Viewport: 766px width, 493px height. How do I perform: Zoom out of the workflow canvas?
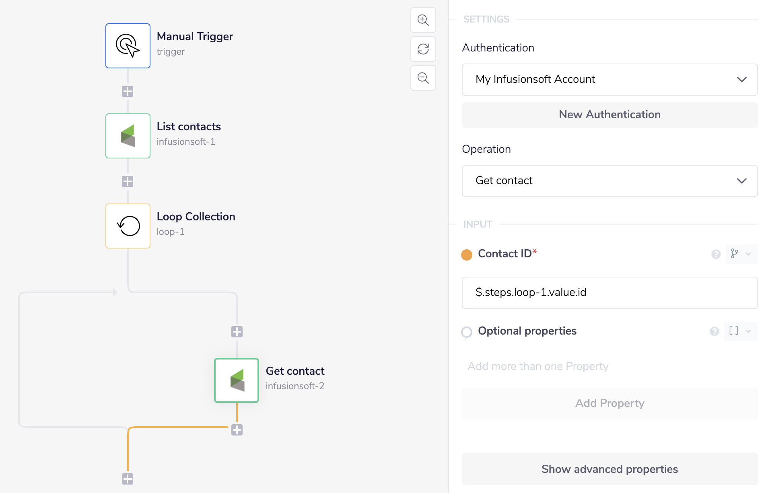pyautogui.click(x=423, y=78)
